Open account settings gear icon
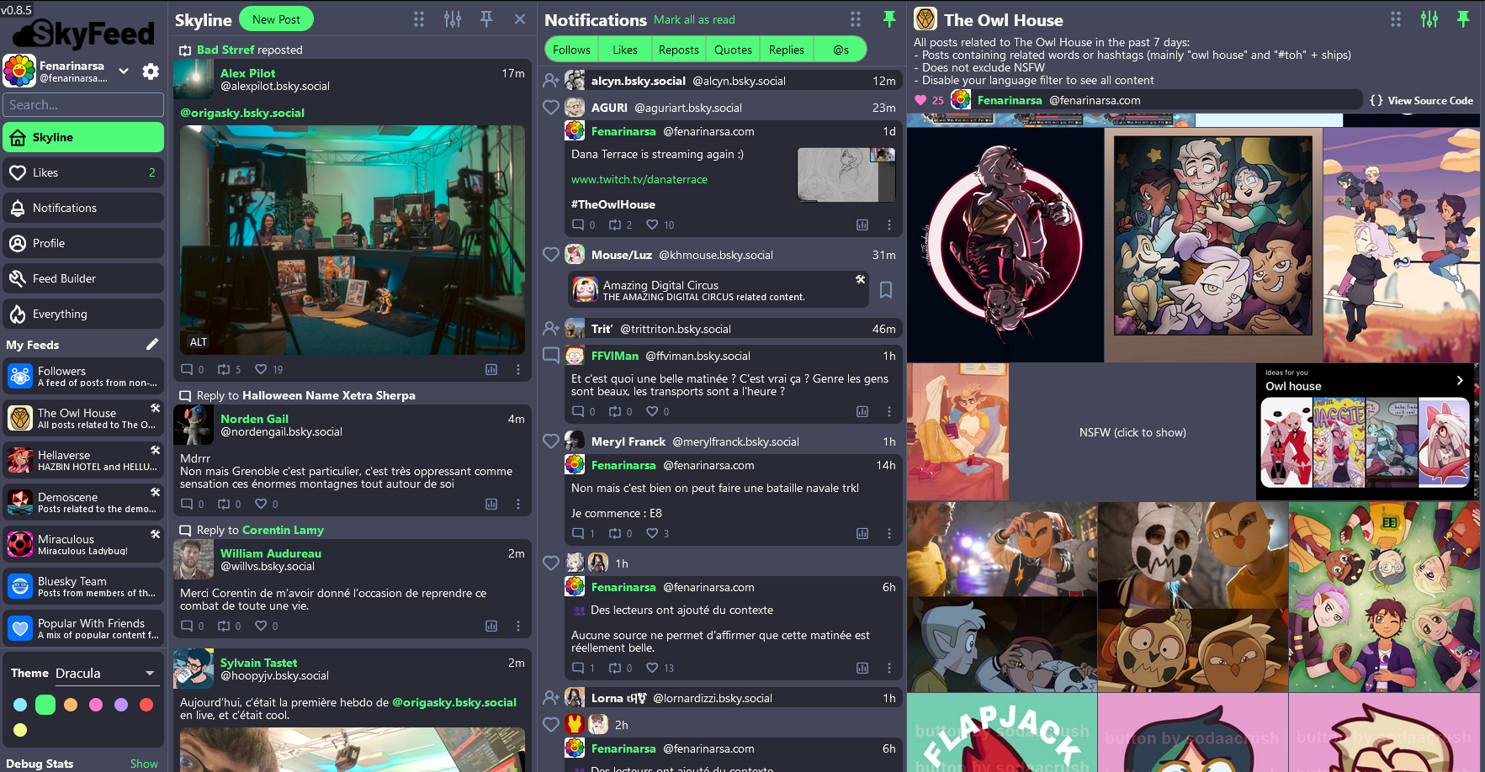The height and width of the screenshot is (772, 1485). [x=151, y=71]
